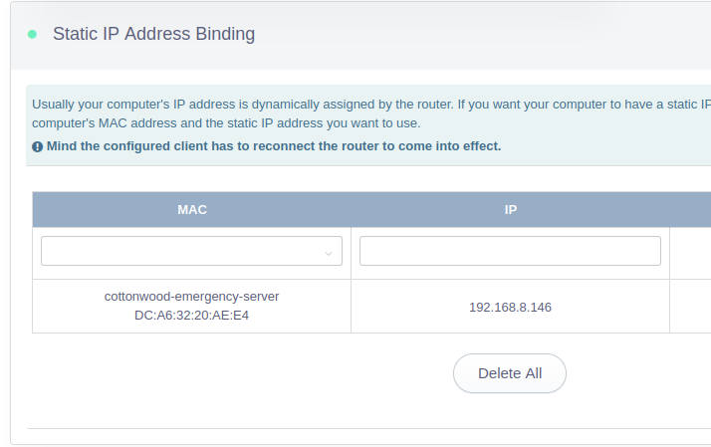
Task: Click the bound IP 192.168.8.146
Action: click(510, 307)
